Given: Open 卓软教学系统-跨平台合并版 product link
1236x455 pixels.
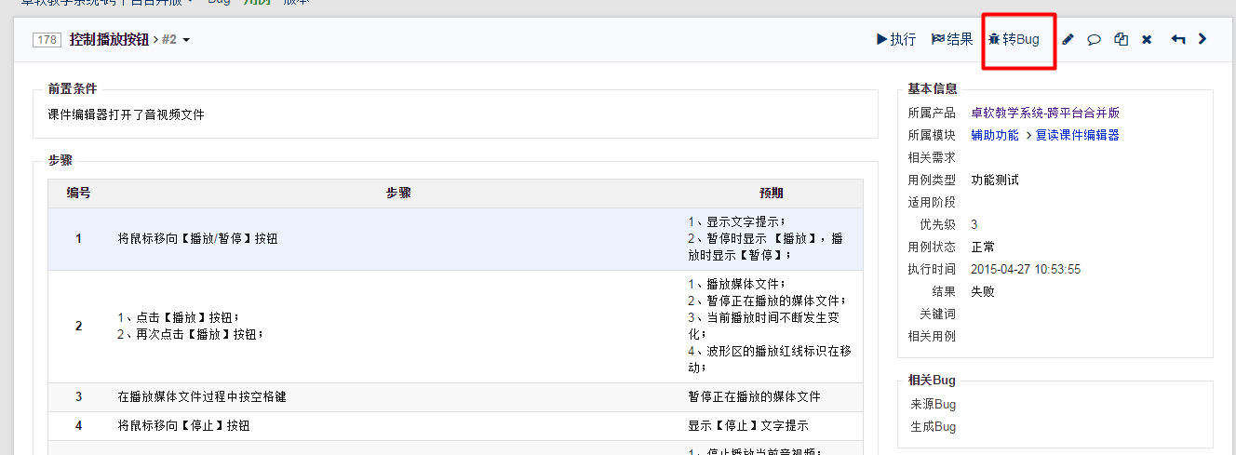Looking at the screenshot, I should click(1044, 113).
